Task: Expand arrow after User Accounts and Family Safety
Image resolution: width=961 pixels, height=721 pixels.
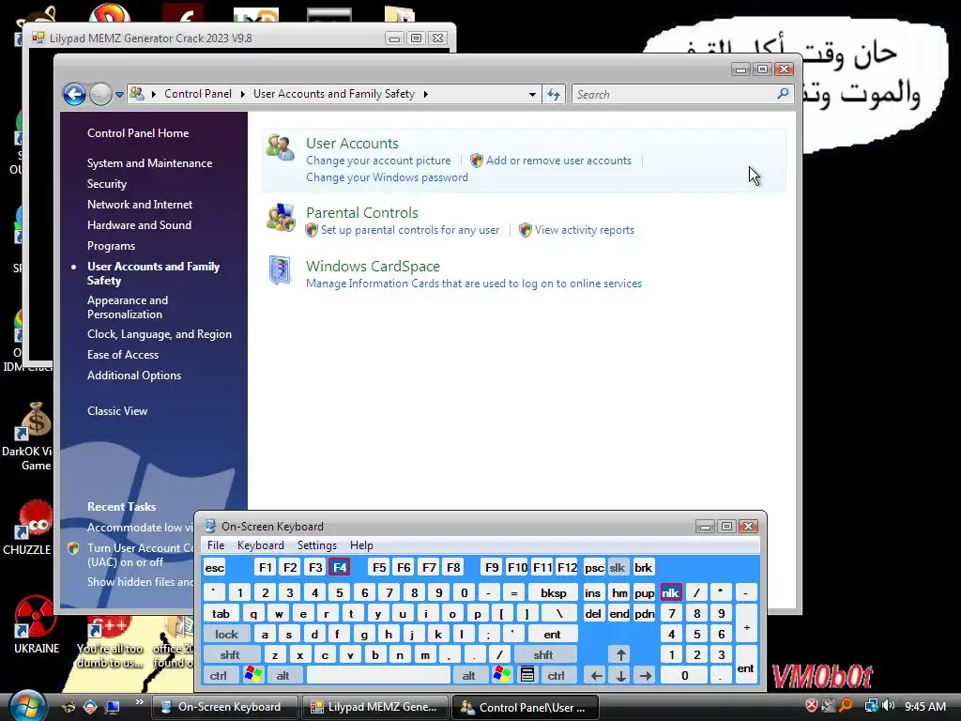Action: [x=425, y=94]
